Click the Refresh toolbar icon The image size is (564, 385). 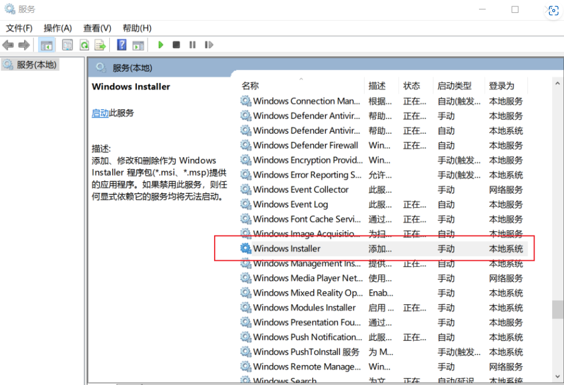click(84, 45)
